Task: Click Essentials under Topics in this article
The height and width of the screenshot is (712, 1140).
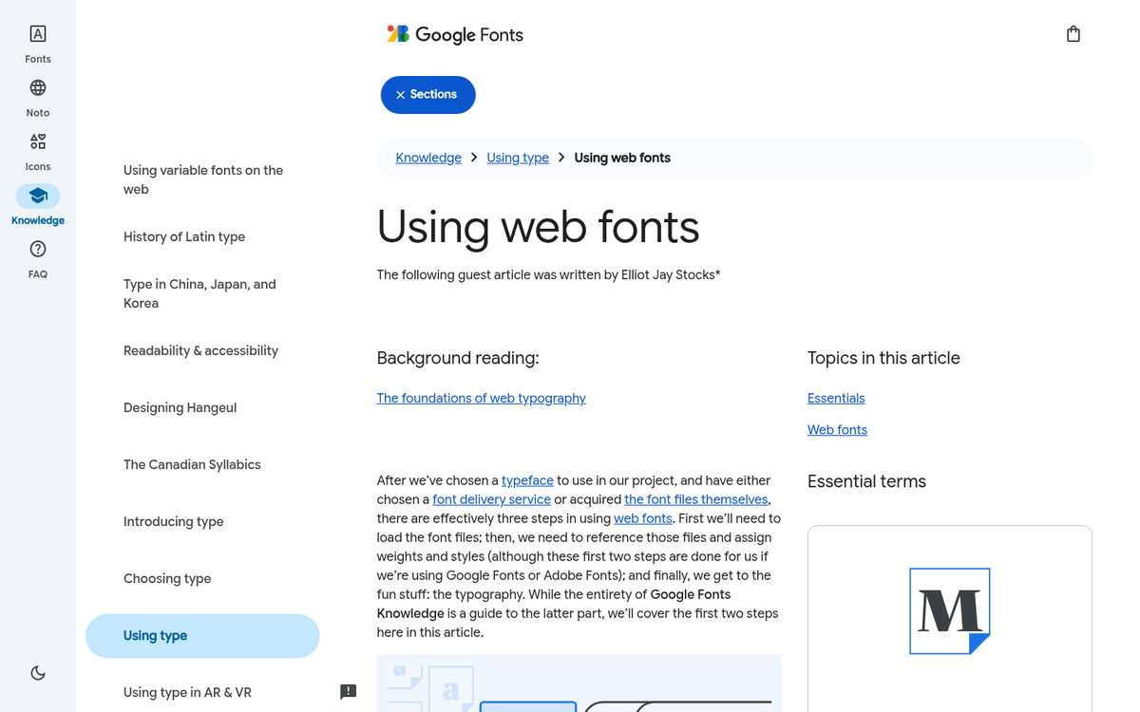Action: 836,398
